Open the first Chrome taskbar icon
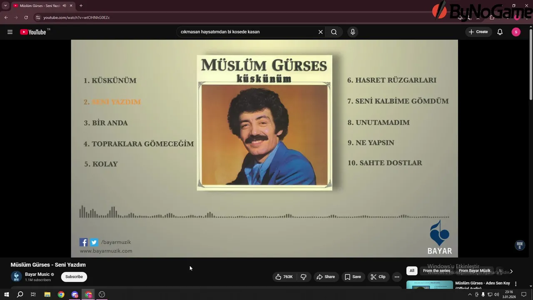Screen dimensions: 533x300 point(61,295)
